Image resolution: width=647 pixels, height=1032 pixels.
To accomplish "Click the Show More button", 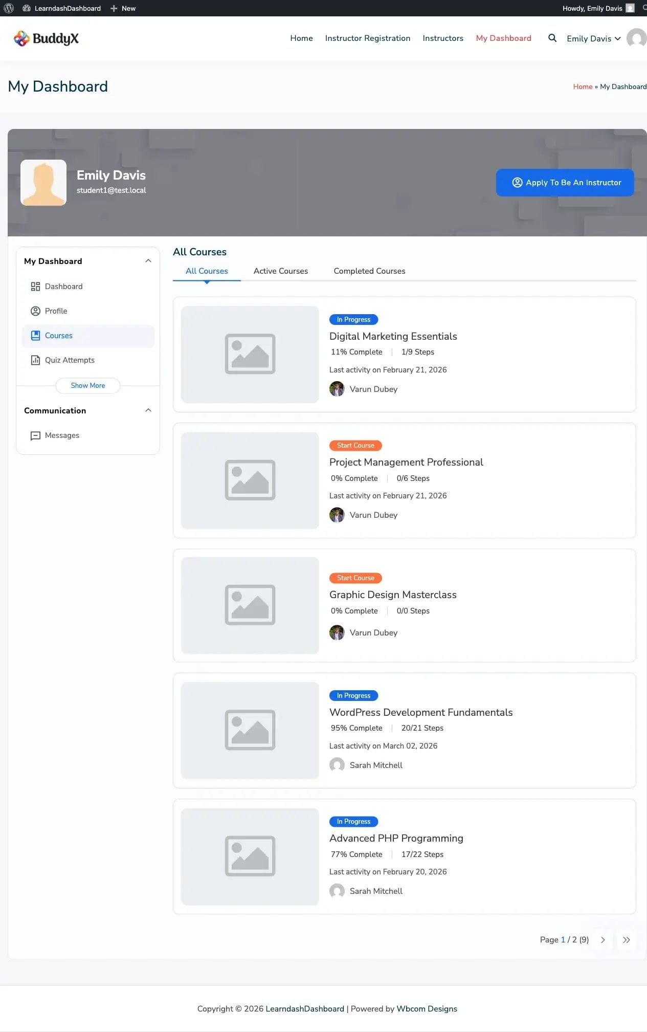I will click(88, 385).
